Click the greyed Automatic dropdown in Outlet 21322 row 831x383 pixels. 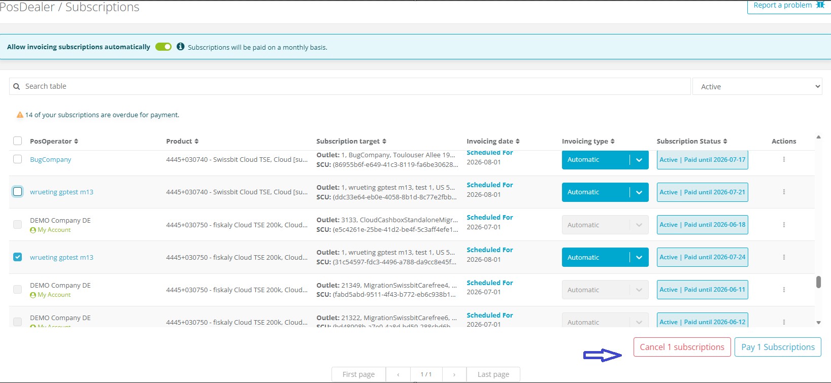coord(605,321)
